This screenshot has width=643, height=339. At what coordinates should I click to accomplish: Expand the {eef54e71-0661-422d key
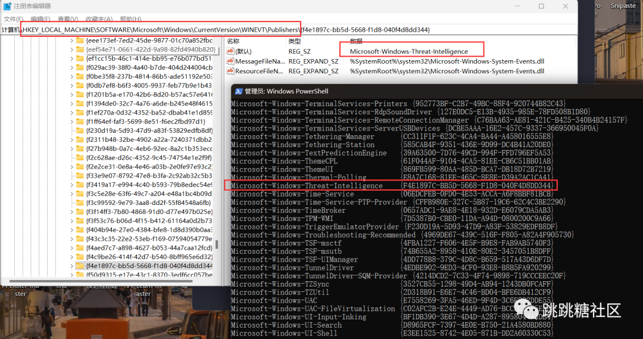[x=71, y=49]
